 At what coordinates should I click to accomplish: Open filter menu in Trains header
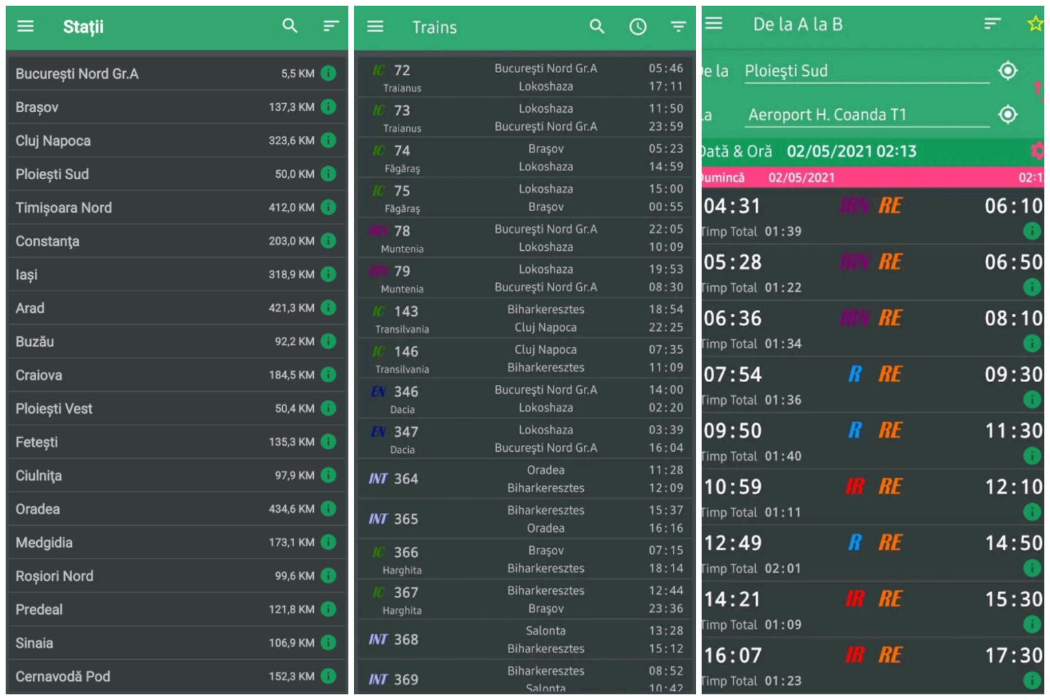[x=678, y=27]
